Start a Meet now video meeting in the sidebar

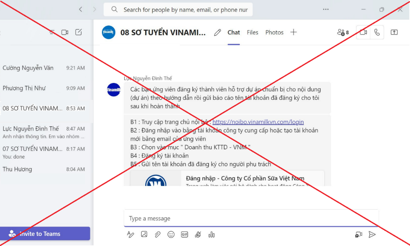click(65, 32)
